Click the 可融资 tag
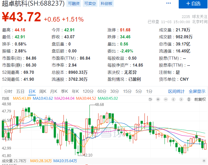 point(74,3)
